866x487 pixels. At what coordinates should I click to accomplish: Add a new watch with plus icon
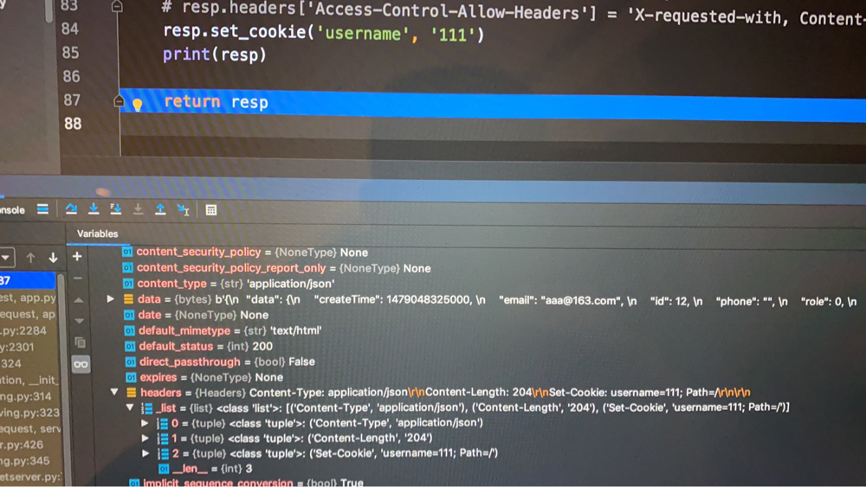click(77, 256)
